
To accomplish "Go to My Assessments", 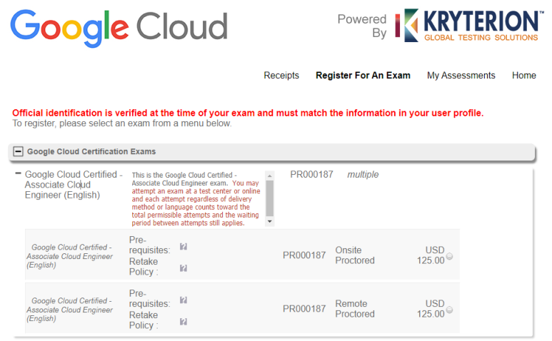I will pyautogui.click(x=461, y=75).
